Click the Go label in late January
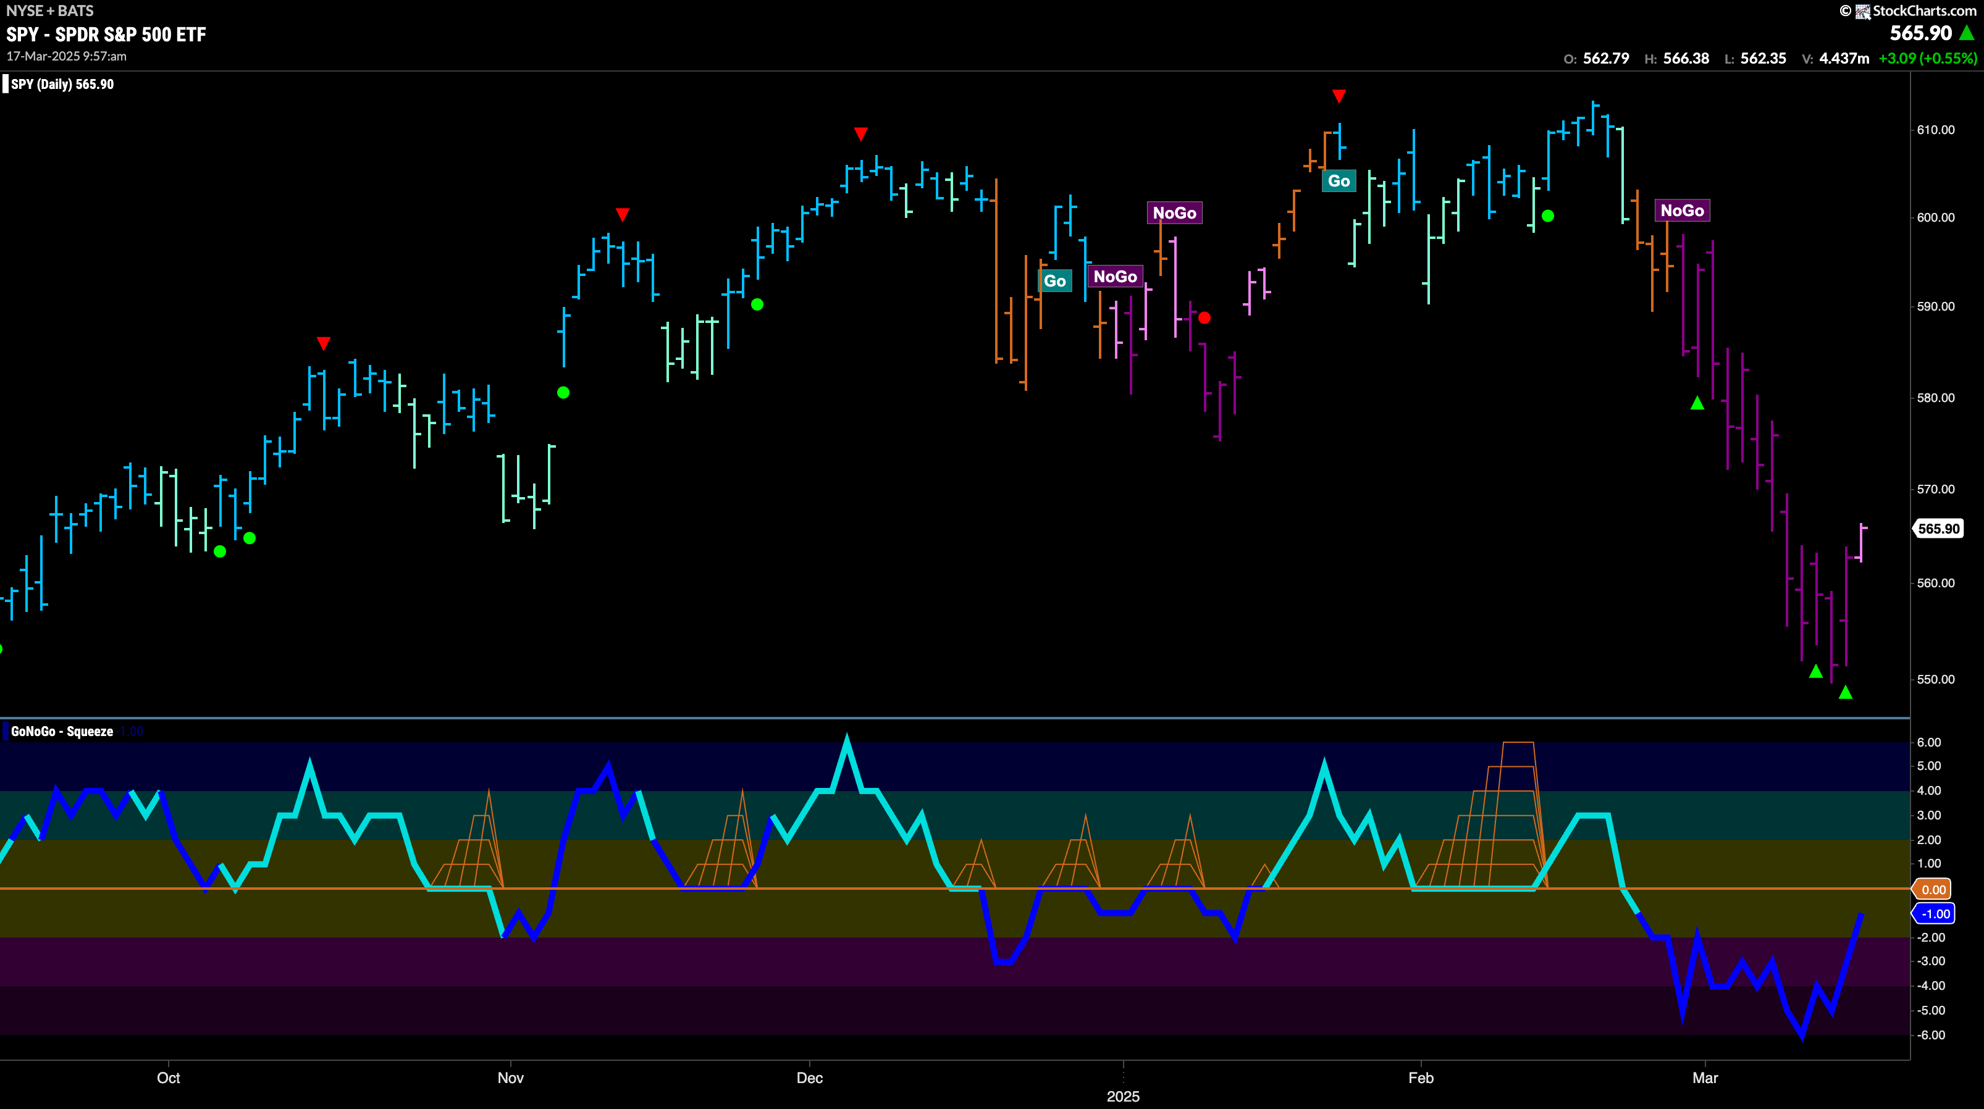The image size is (1984, 1109). [x=1339, y=181]
